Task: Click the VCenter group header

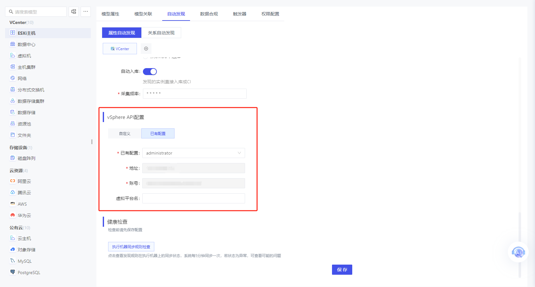Action: coord(21,22)
